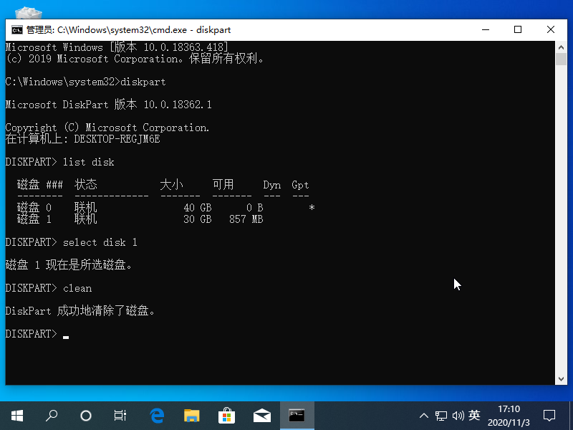Image resolution: width=573 pixels, height=430 pixels.
Task: Activate Cortana's circle icon
Action: (86, 416)
